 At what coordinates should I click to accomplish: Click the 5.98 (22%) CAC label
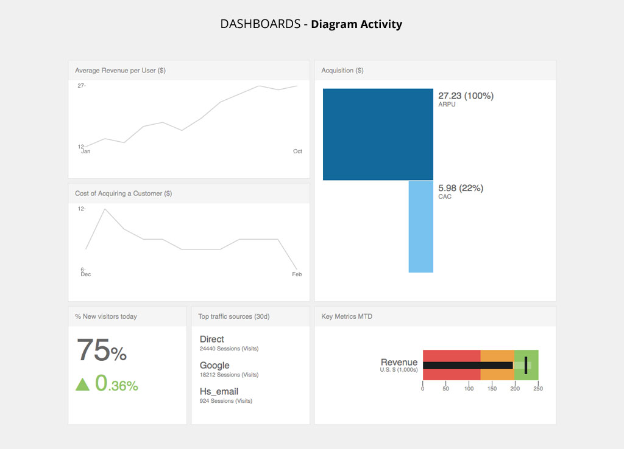461,189
